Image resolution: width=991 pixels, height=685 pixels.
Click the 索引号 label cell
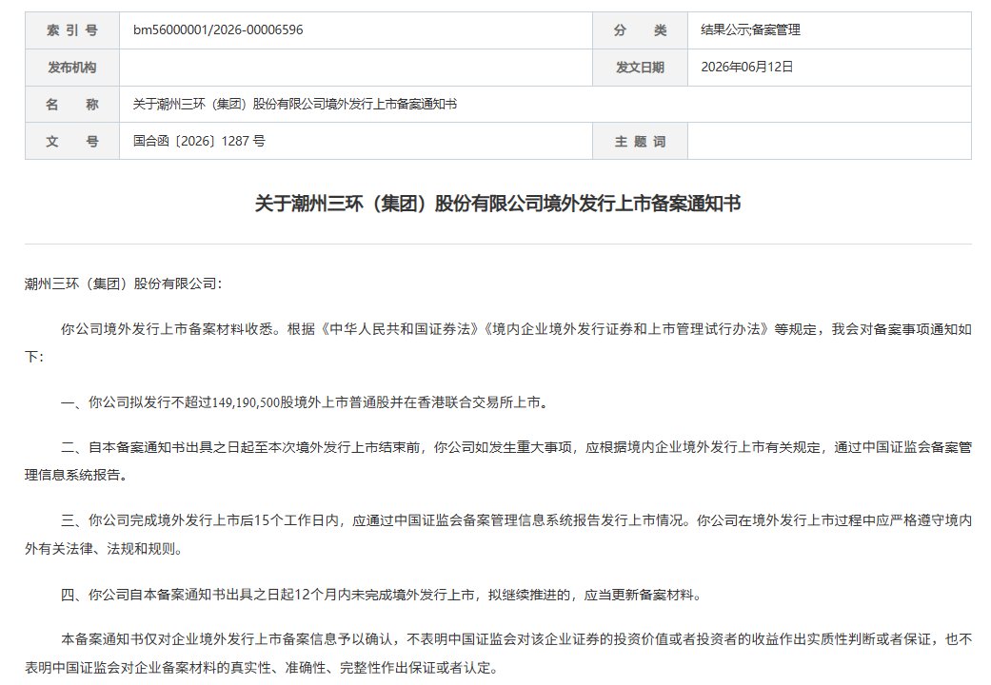[72, 30]
